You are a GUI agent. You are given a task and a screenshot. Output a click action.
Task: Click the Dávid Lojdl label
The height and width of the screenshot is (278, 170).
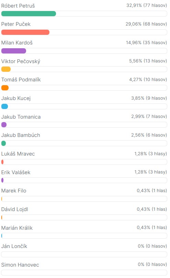click(15, 209)
